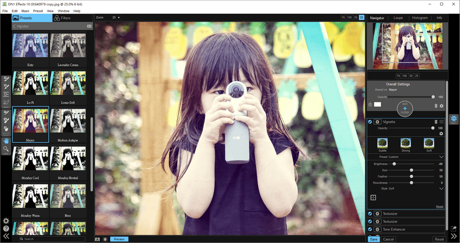Image resolution: width=460 pixels, height=243 pixels.
Task: Click the vignette center placement tool icon
Action: (x=373, y=197)
